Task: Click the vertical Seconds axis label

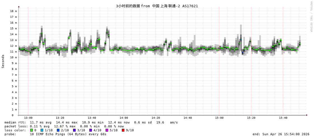Action: [3, 61]
